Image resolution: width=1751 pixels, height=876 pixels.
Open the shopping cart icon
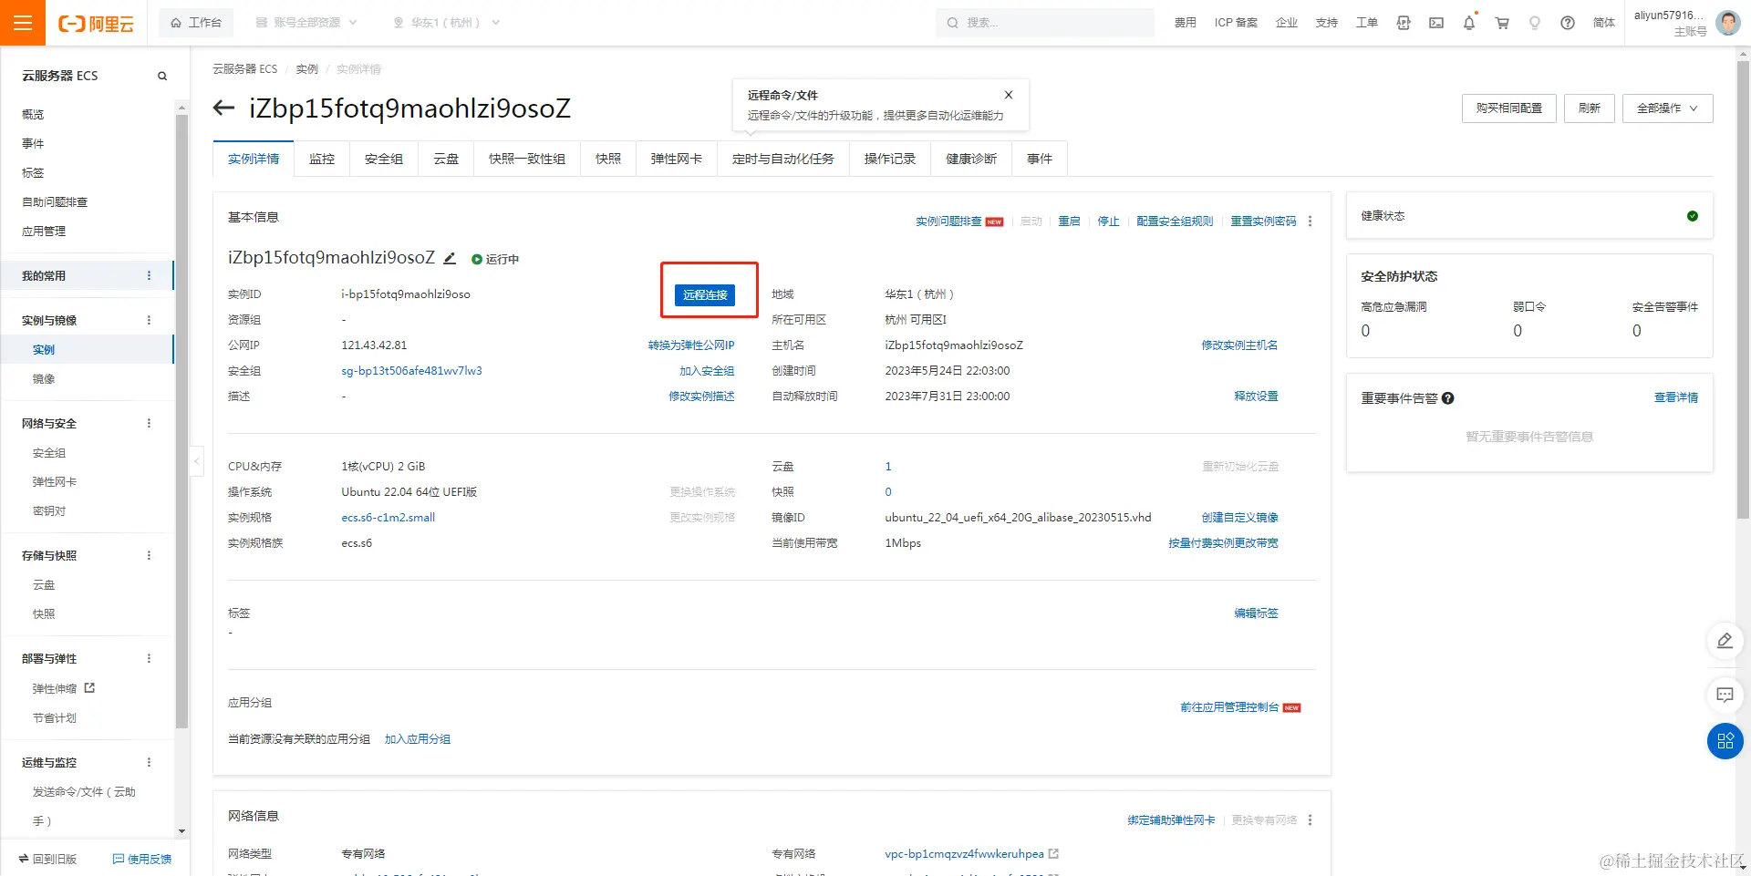1502,23
